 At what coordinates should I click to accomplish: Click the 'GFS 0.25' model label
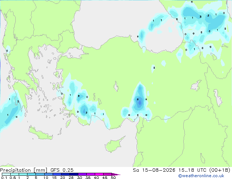tap(62, 170)
